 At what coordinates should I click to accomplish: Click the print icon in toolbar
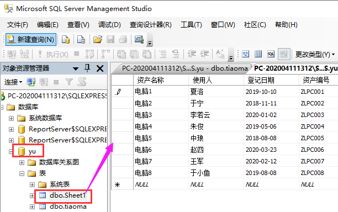point(123,39)
